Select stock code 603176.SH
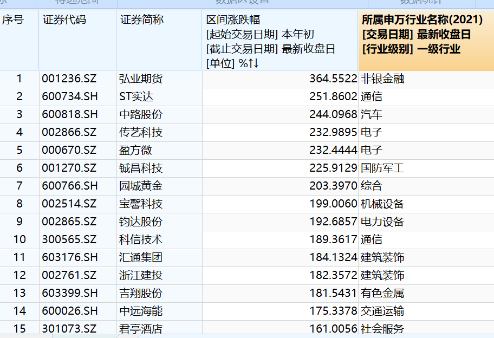494x338 pixels. tap(70, 257)
